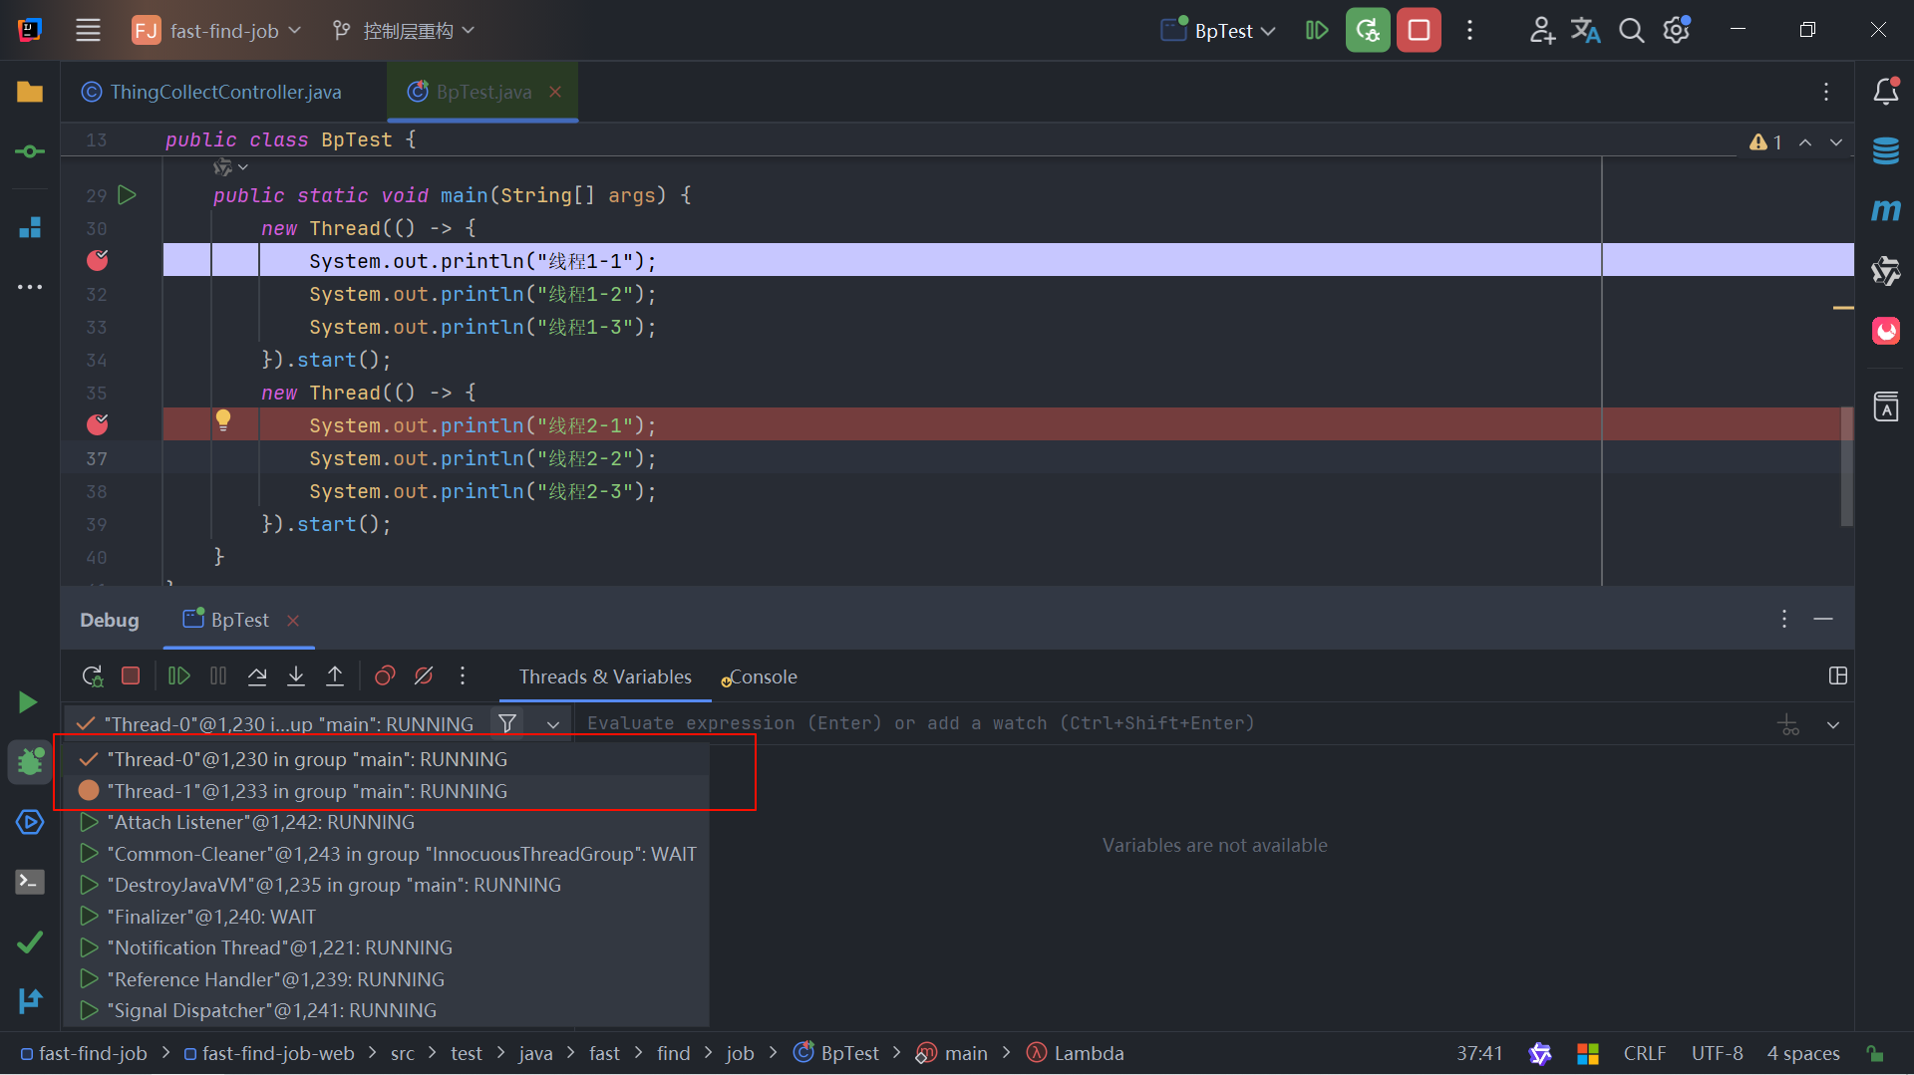Open the 控制层重构 branch dropdown
This screenshot has height=1075, width=1914.
pyautogui.click(x=405, y=30)
